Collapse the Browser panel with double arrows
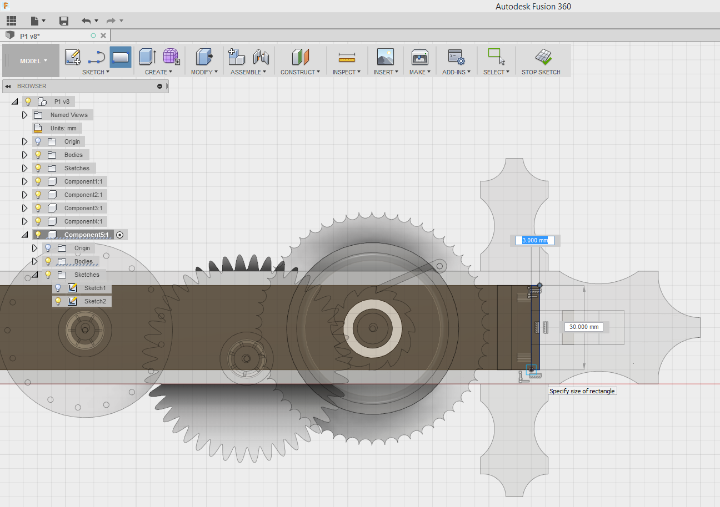Image resolution: width=720 pixels, height=507 pixels. click(8, 86)
